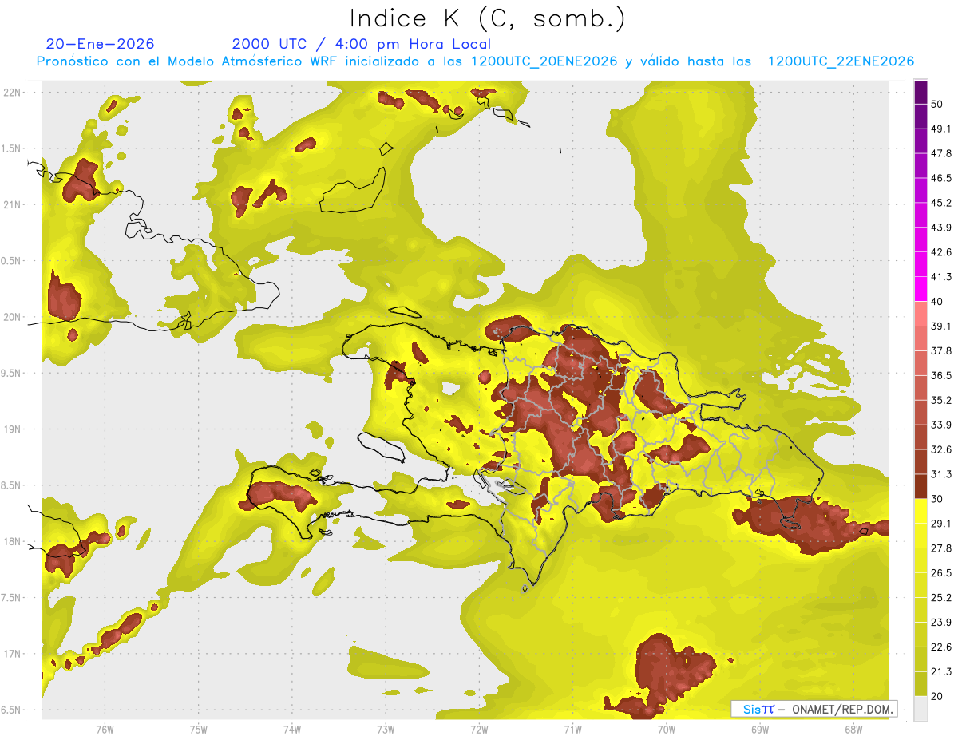The width and height of the screenshot is (958, 740).
Task: Click the "39.1" color bar value
Action: (x=941, y=326)
